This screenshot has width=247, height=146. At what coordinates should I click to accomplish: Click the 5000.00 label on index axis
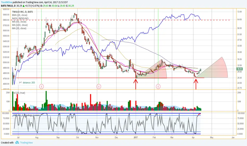pyautogui.click(x=6, y=62)
